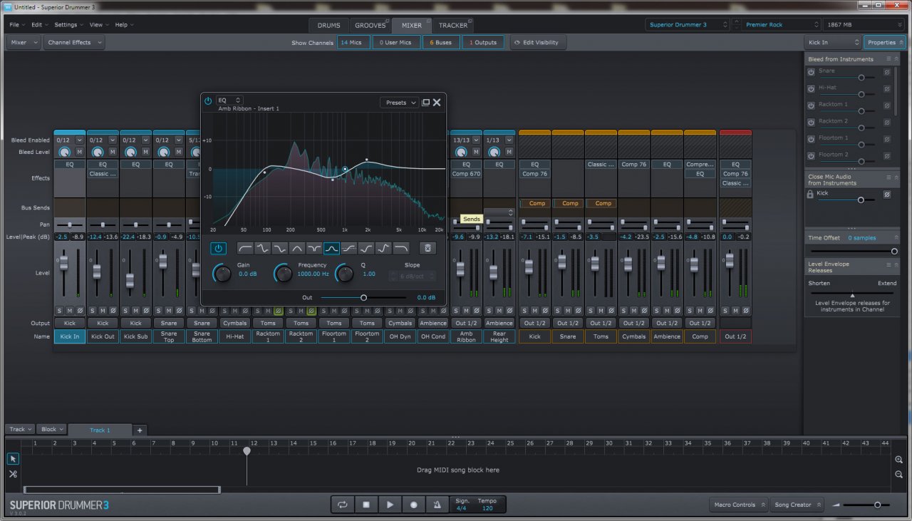Toggle 1 Outputs channel button

click(x=482, y=43)
